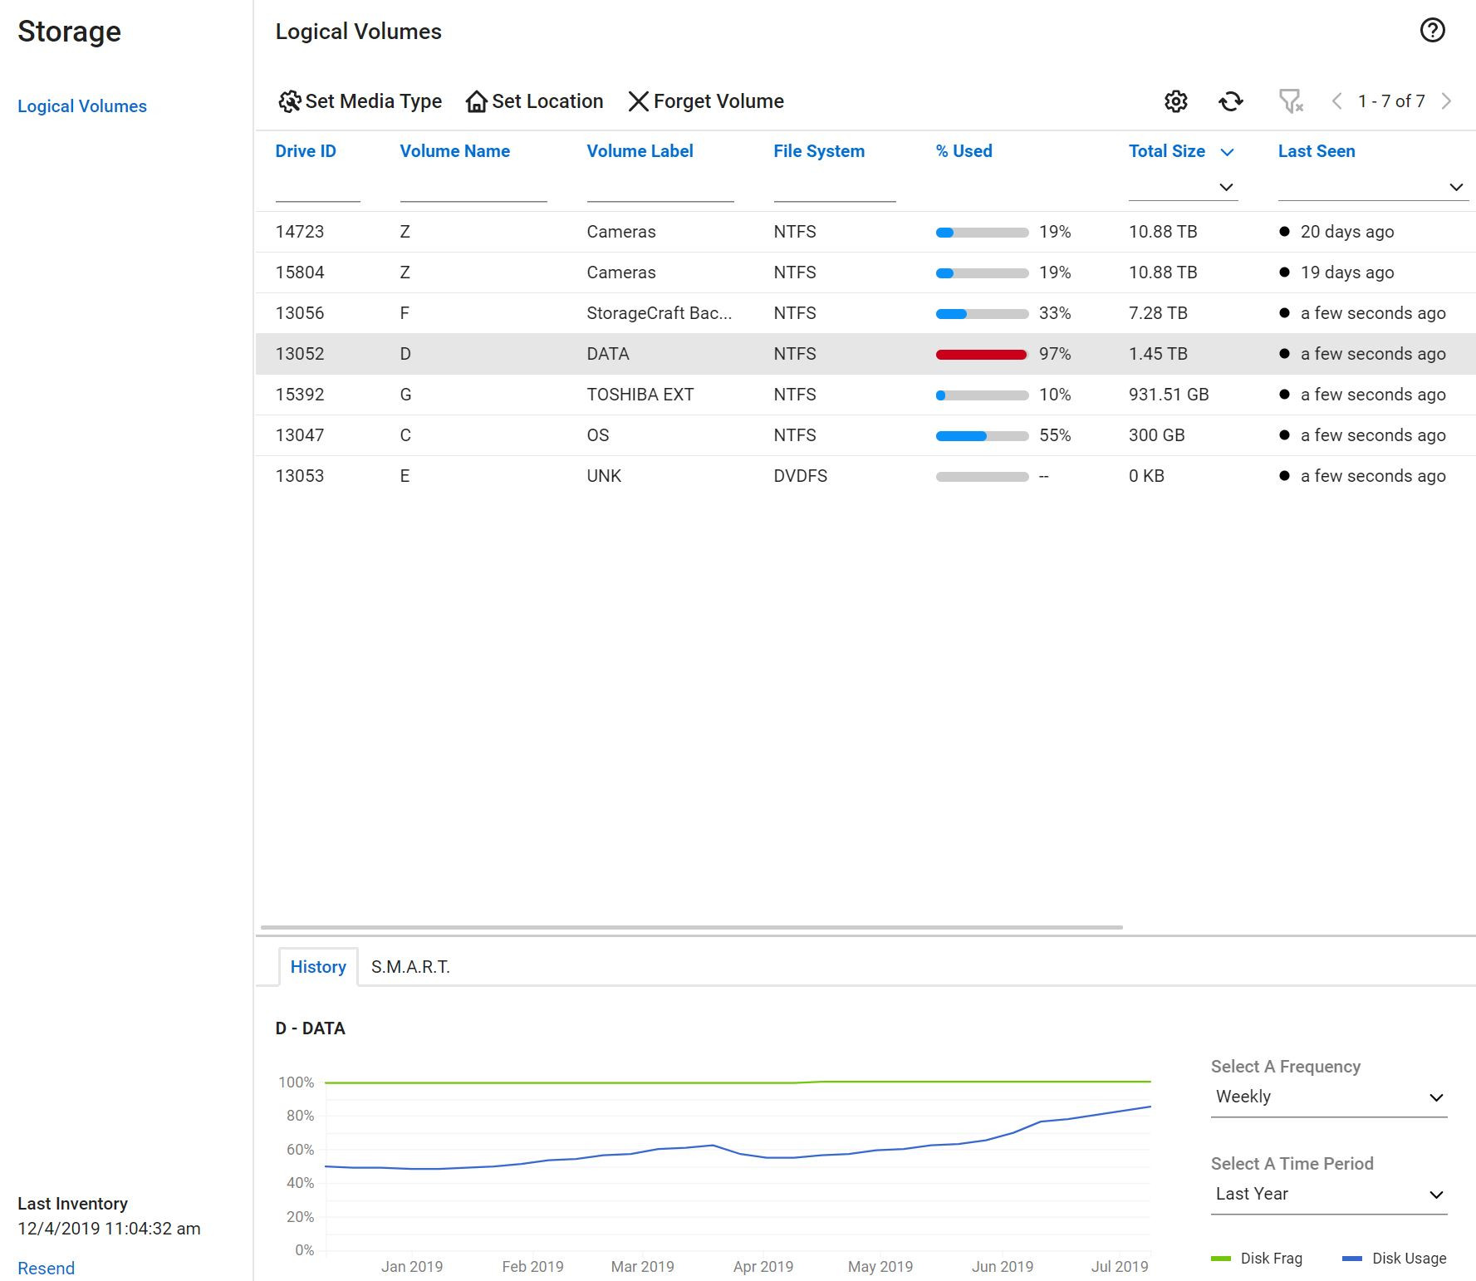
Task: Click the Resend link
Action: pos(47,1268)
